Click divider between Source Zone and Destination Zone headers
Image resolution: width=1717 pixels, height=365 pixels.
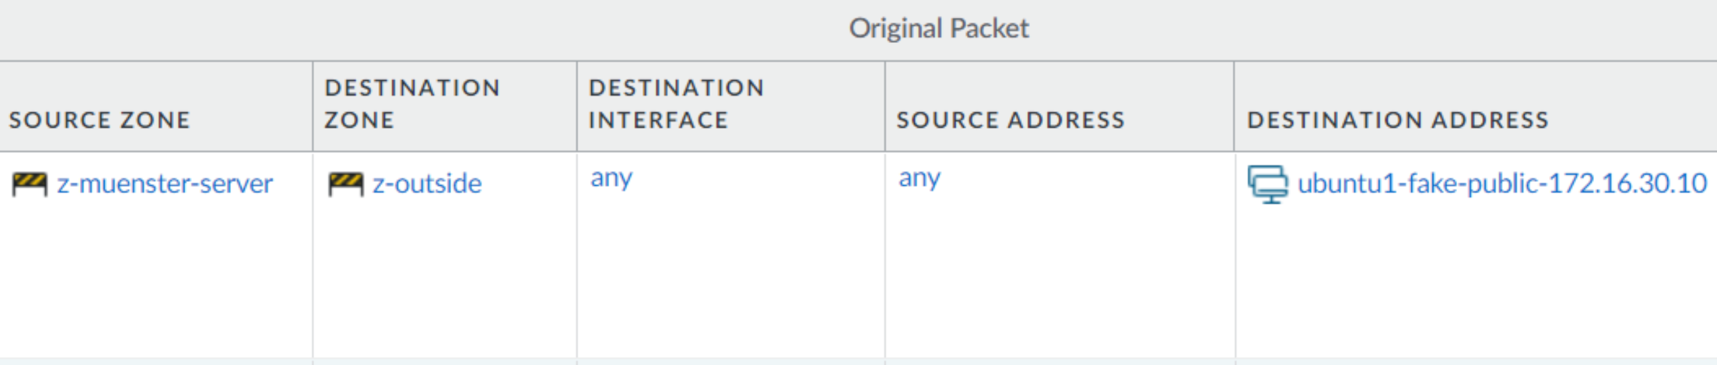(313, 106)
